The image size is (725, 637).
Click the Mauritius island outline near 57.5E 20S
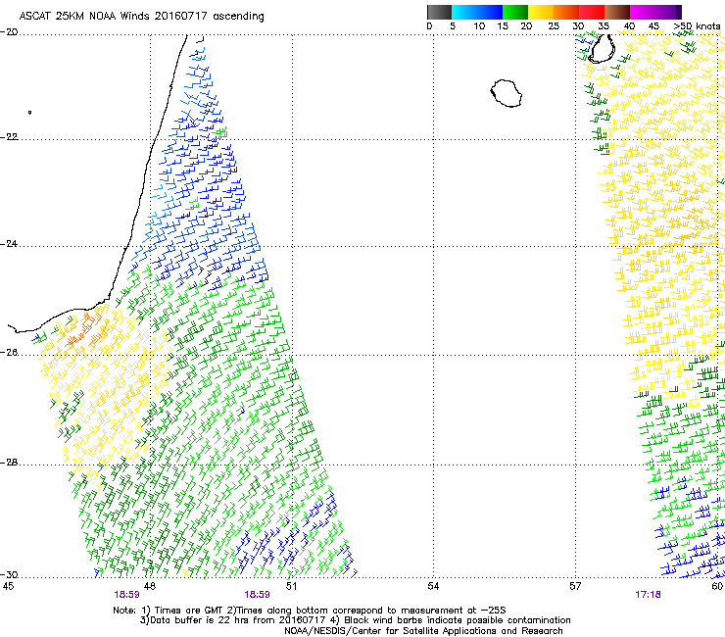(602, 48)
